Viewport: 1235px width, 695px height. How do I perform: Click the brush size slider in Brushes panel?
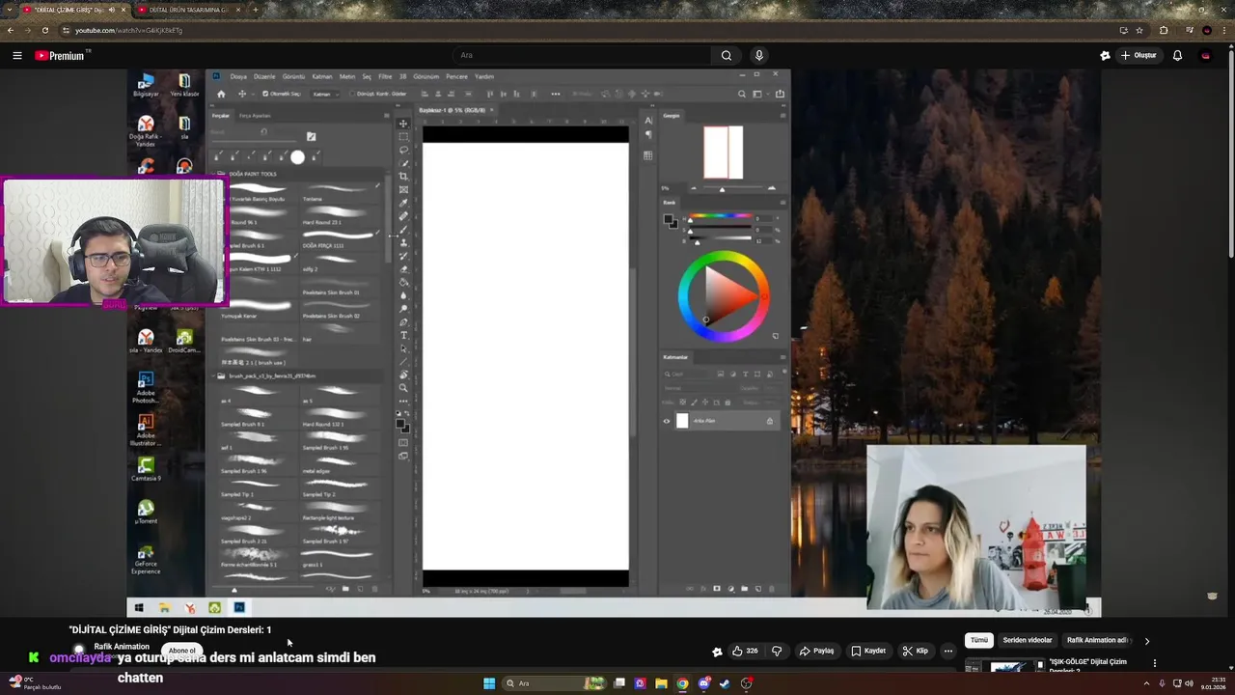[254, 142]
